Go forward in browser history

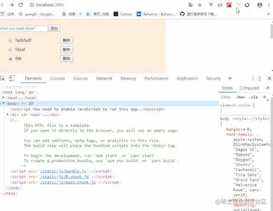click(12, 5)
